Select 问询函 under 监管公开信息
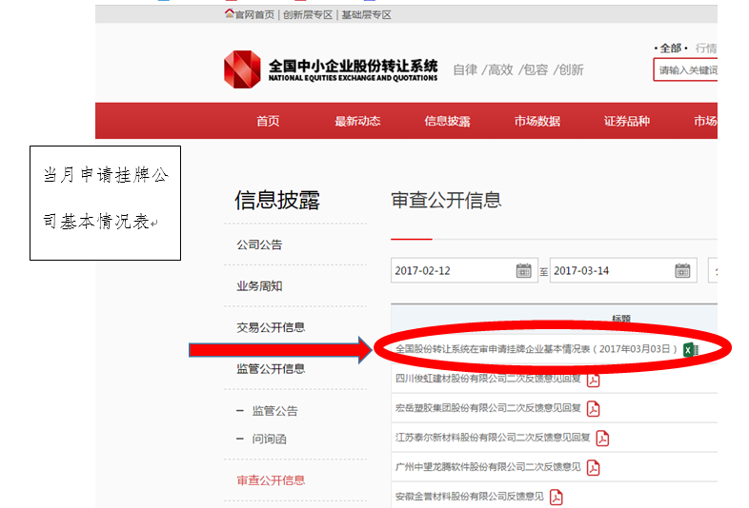749x508 pixels. (x=269, y=439)
